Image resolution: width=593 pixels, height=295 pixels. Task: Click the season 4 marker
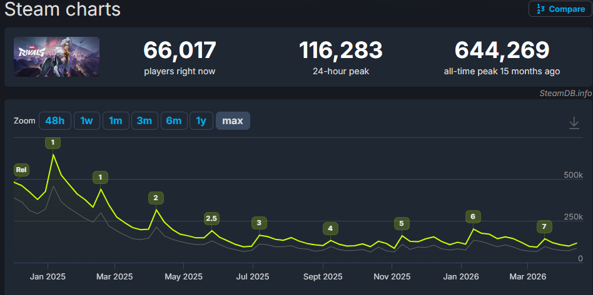coord(330,228)
